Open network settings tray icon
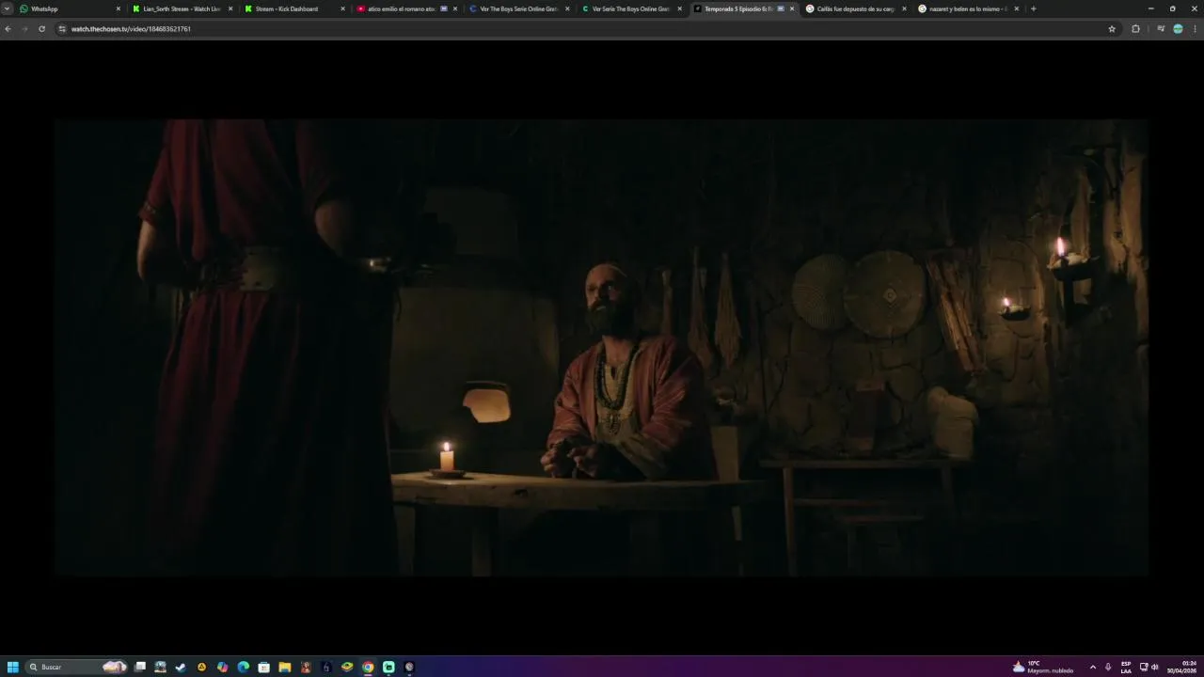This screenshot has width=1204, height=677. 1144,667
